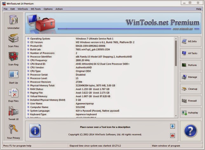Open the WinTools menu
The height and width of the screenshot is (150, 205).
[23, 9]
